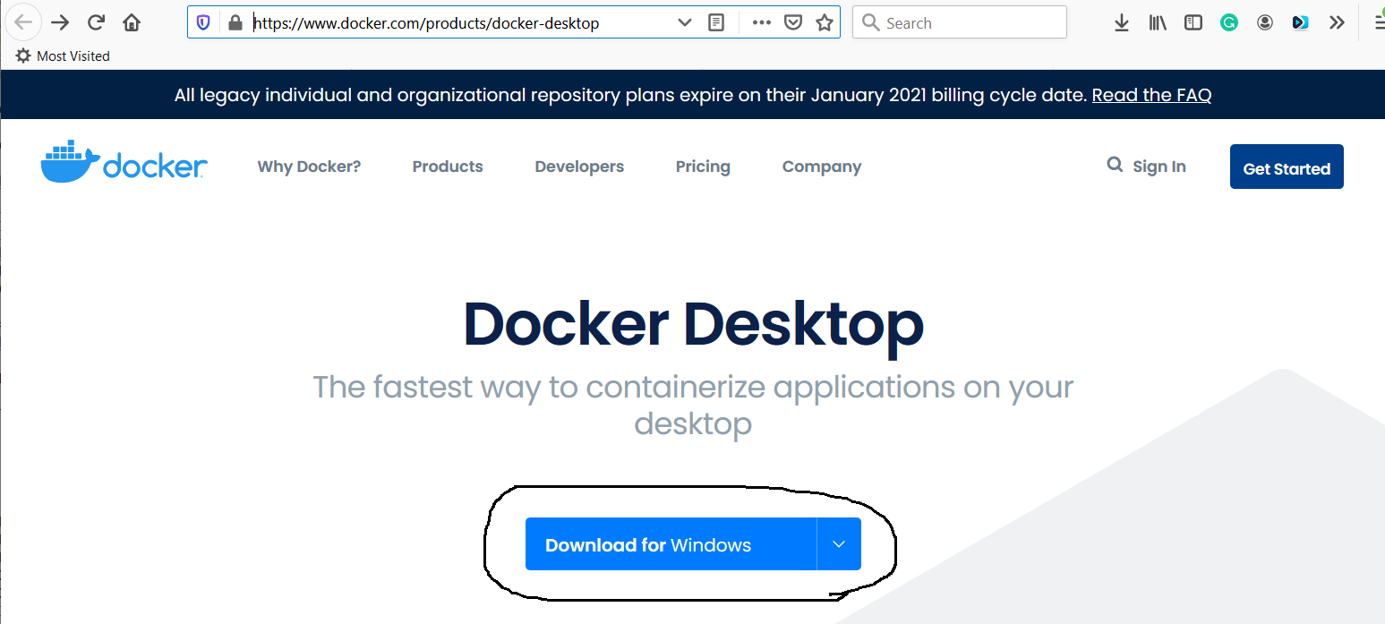Screen dimensions: 1385x624
Task: Click Download for Windows button
Action: pos(671,544)
